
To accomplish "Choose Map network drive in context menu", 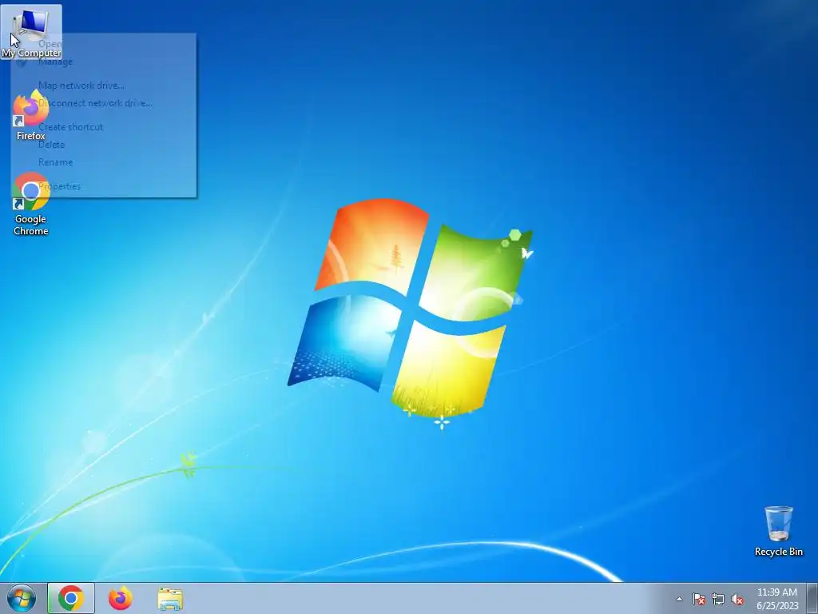I will click(x=104, y=85).
